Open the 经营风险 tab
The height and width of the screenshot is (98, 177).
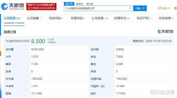coord(78,18)
